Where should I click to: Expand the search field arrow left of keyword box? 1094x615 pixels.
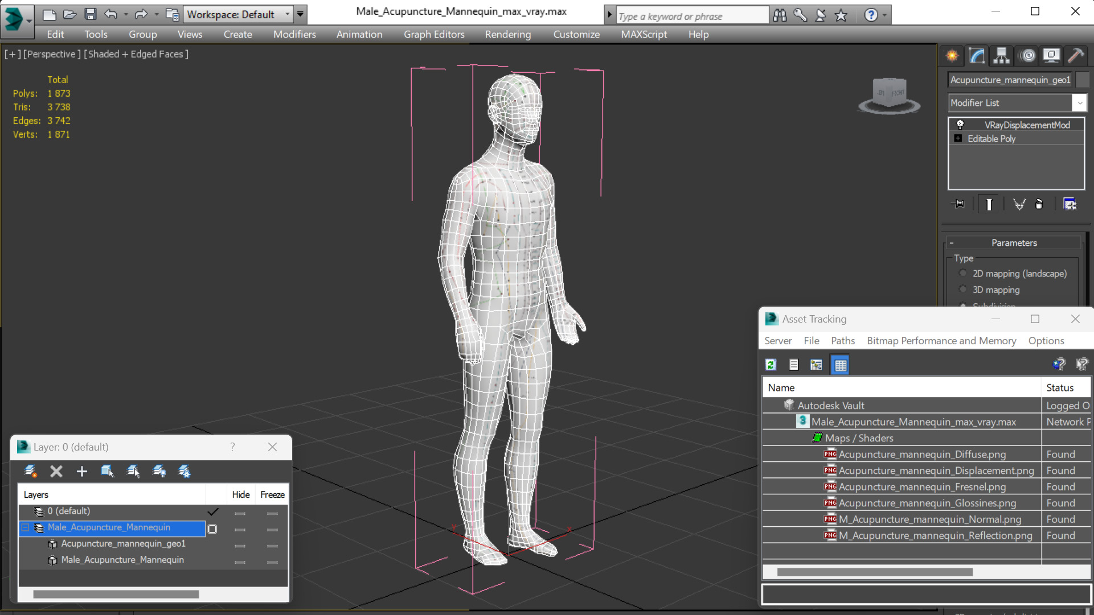click(x=609, y=15)
